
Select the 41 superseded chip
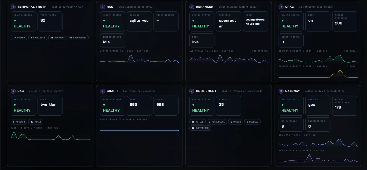78,38
